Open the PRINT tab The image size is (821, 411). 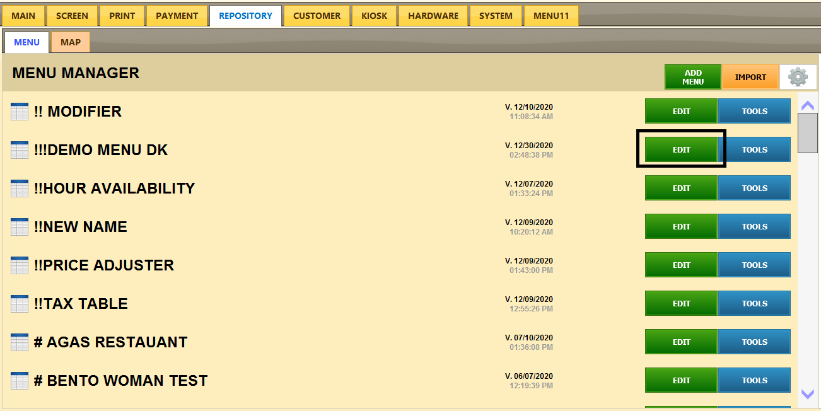point(122,16)
